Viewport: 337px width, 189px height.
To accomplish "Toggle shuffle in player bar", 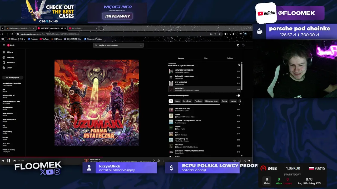I will click(245, 161).
